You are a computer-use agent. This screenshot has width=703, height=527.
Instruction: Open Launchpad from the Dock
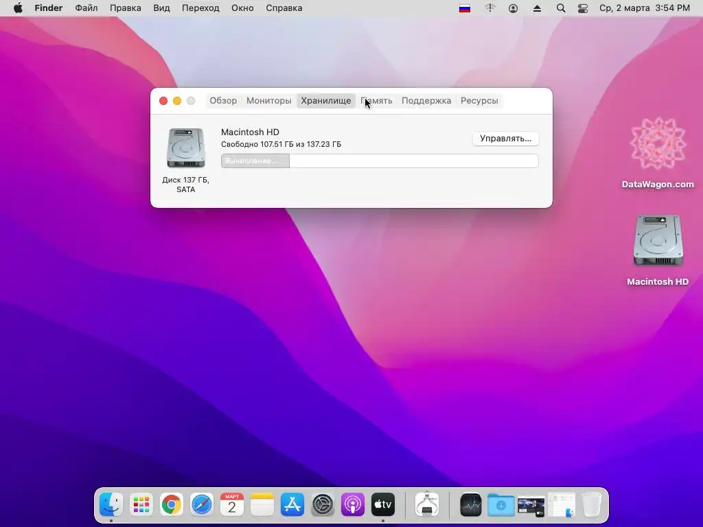click(141, 504)
